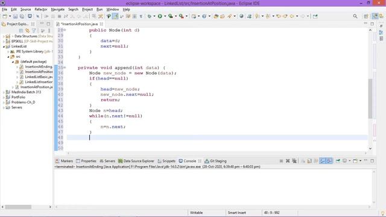Screen dimensions: 386x217
Task: Click Remove Launch X icon in Console
Action: pyautogui.click(x=288, y=161)
